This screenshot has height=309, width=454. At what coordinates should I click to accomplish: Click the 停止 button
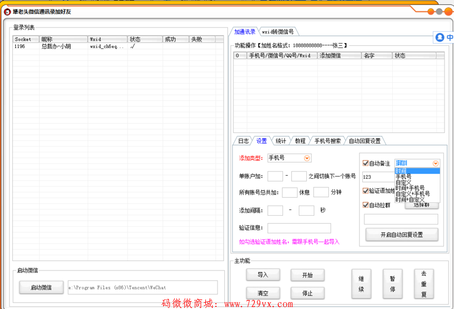click(307, 293)
